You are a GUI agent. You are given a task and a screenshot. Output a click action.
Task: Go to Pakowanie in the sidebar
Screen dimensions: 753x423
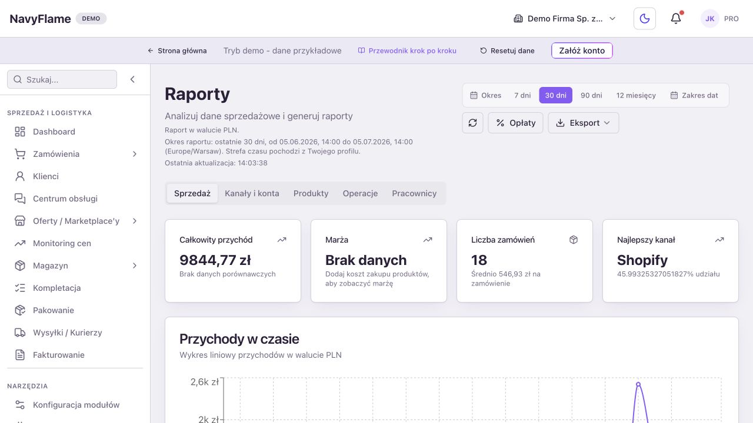click(x=75, y=310)
